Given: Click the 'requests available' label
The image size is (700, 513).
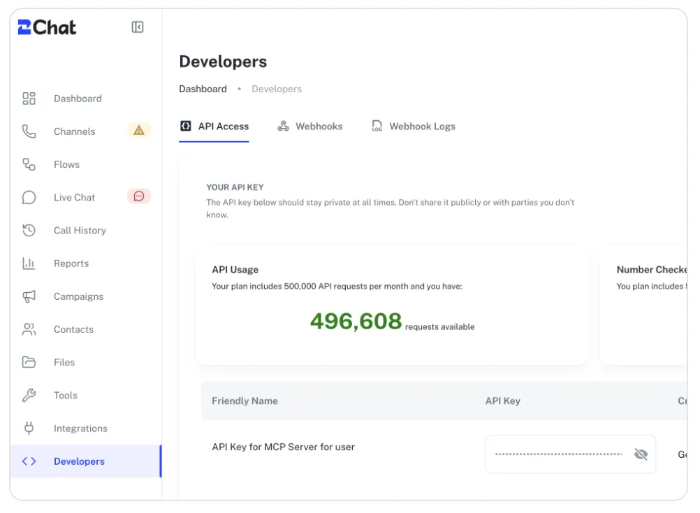Looking at the screenshot, I should (439, 327).
